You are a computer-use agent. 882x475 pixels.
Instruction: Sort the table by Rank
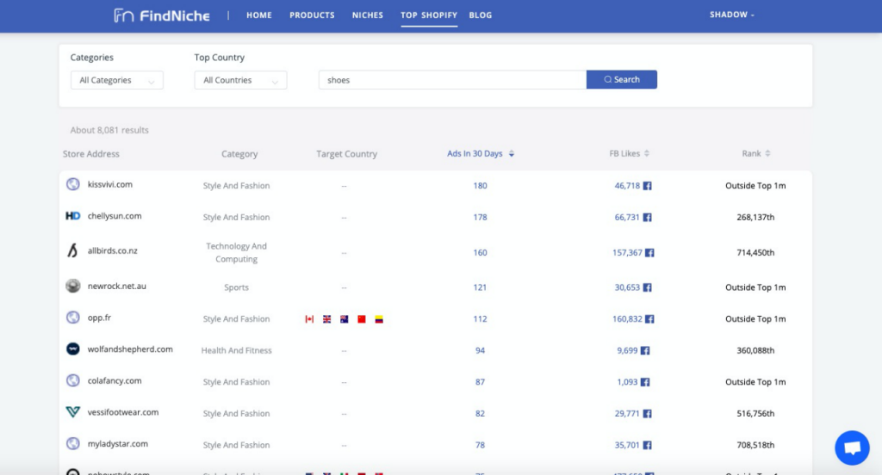pos(756,153)
